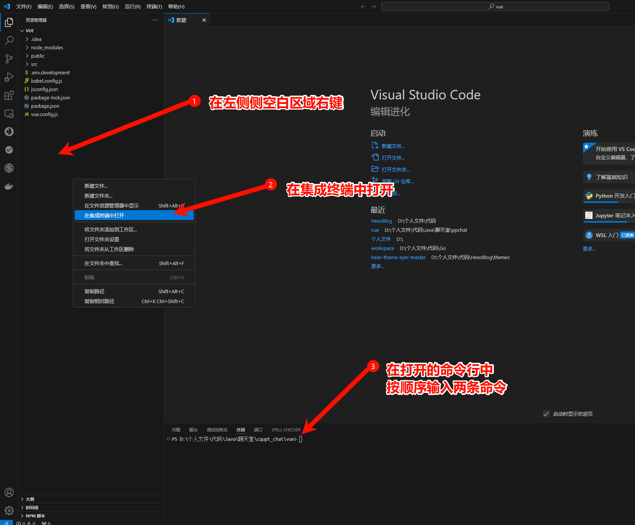
Task: Open the Search view in activity bar
Action: click(9, 41)
